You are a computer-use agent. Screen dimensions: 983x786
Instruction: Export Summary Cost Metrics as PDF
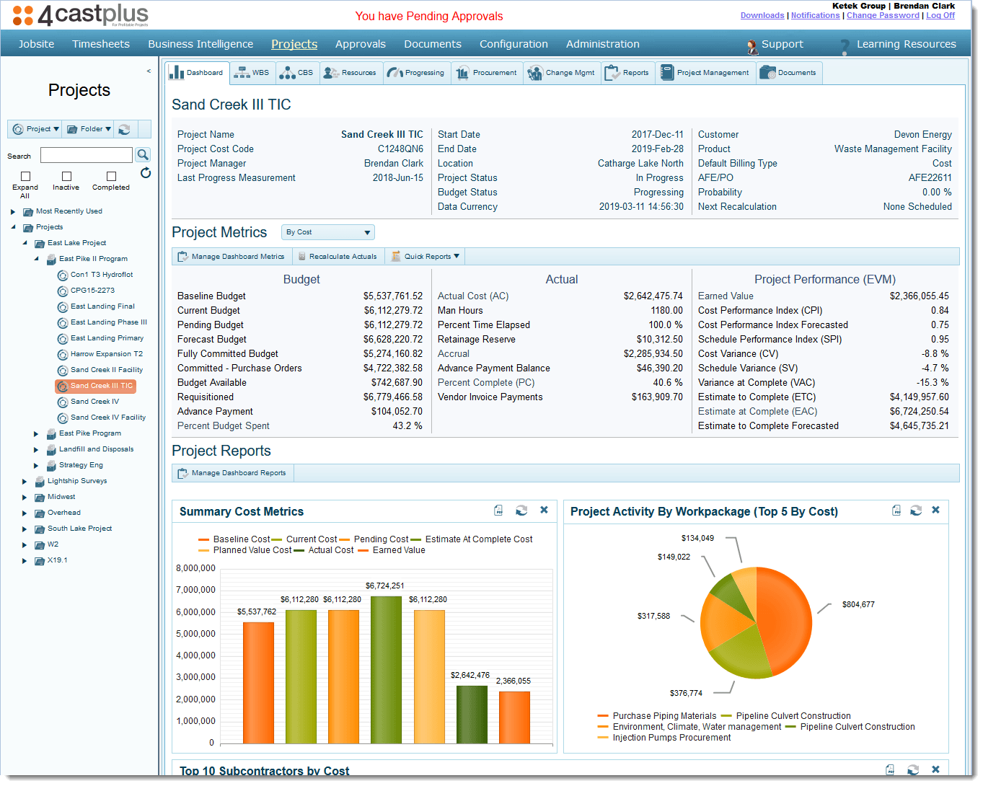point(498,511)
